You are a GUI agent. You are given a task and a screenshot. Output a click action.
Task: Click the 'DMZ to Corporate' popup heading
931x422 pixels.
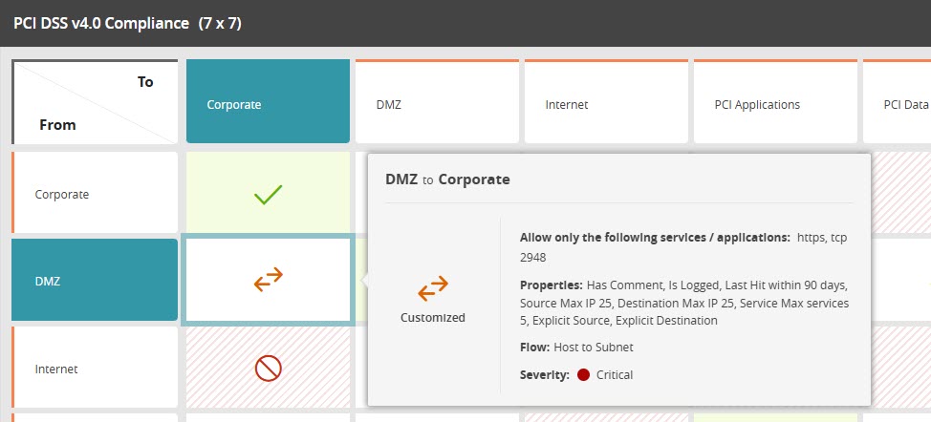(447, 179)
